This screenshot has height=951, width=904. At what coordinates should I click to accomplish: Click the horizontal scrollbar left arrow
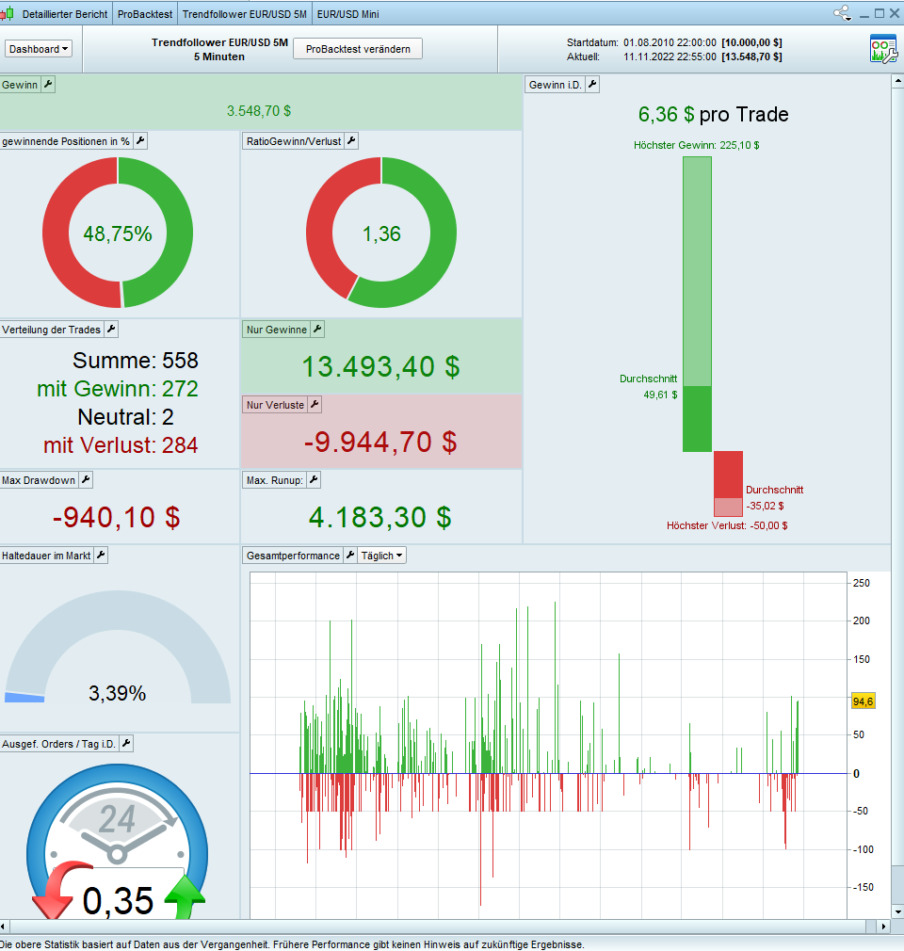tap(4, 927)
